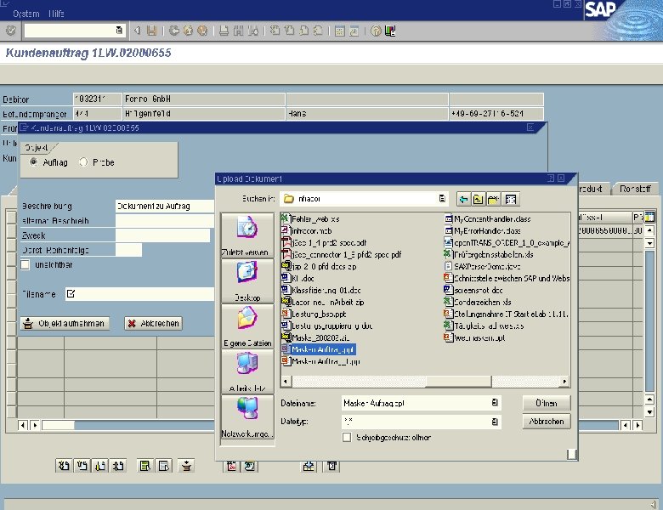Click Abbrechen in Upload dialog
663x510 pixels.
(x=547, y=422)
